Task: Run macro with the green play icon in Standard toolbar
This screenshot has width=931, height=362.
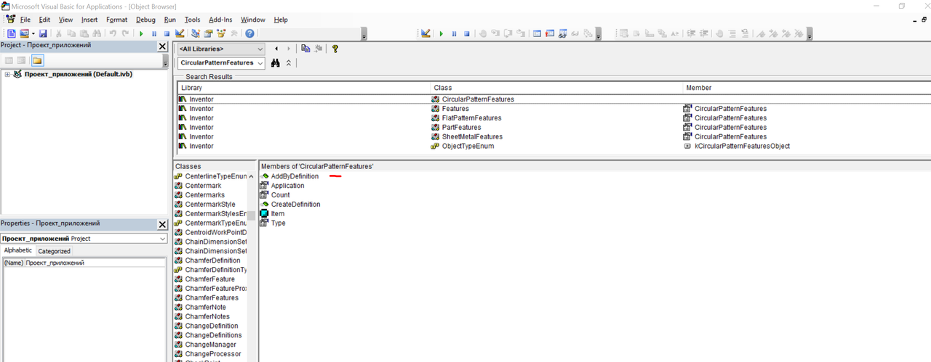Action: coord(141,33)
